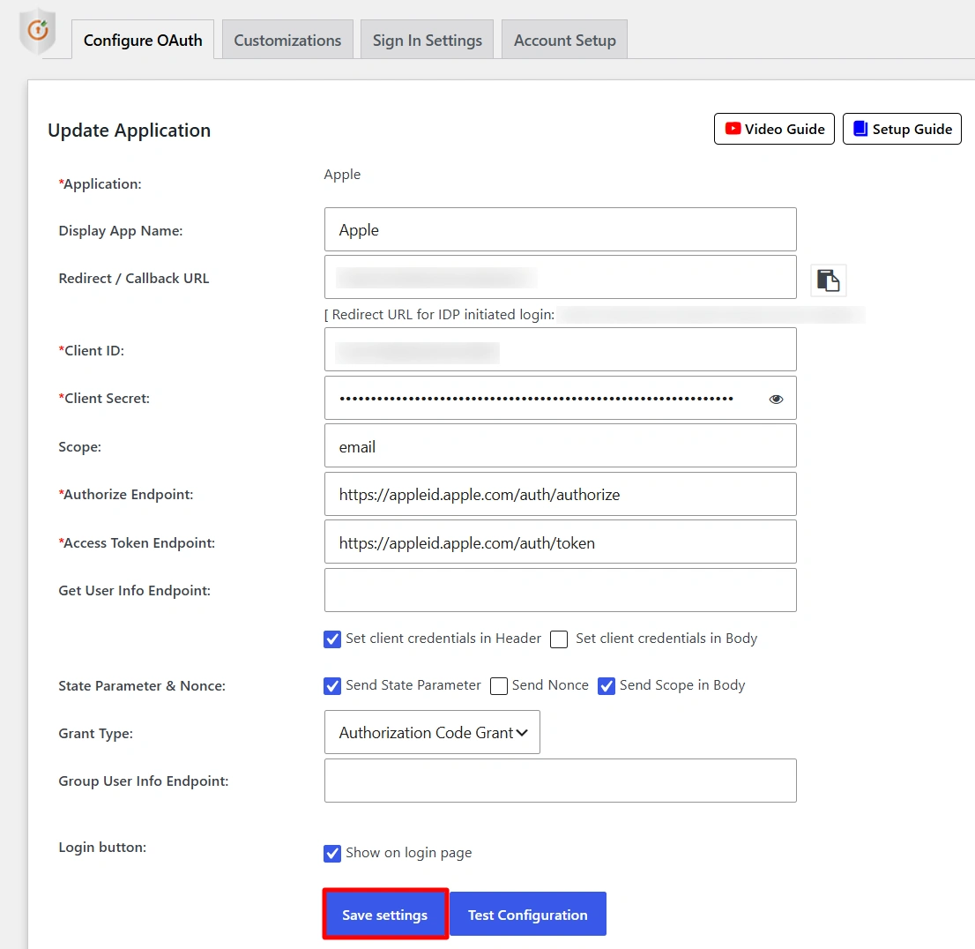Enable the Send Nonce checkbox
The image size is (975, 949).
(x=499, y=686)
